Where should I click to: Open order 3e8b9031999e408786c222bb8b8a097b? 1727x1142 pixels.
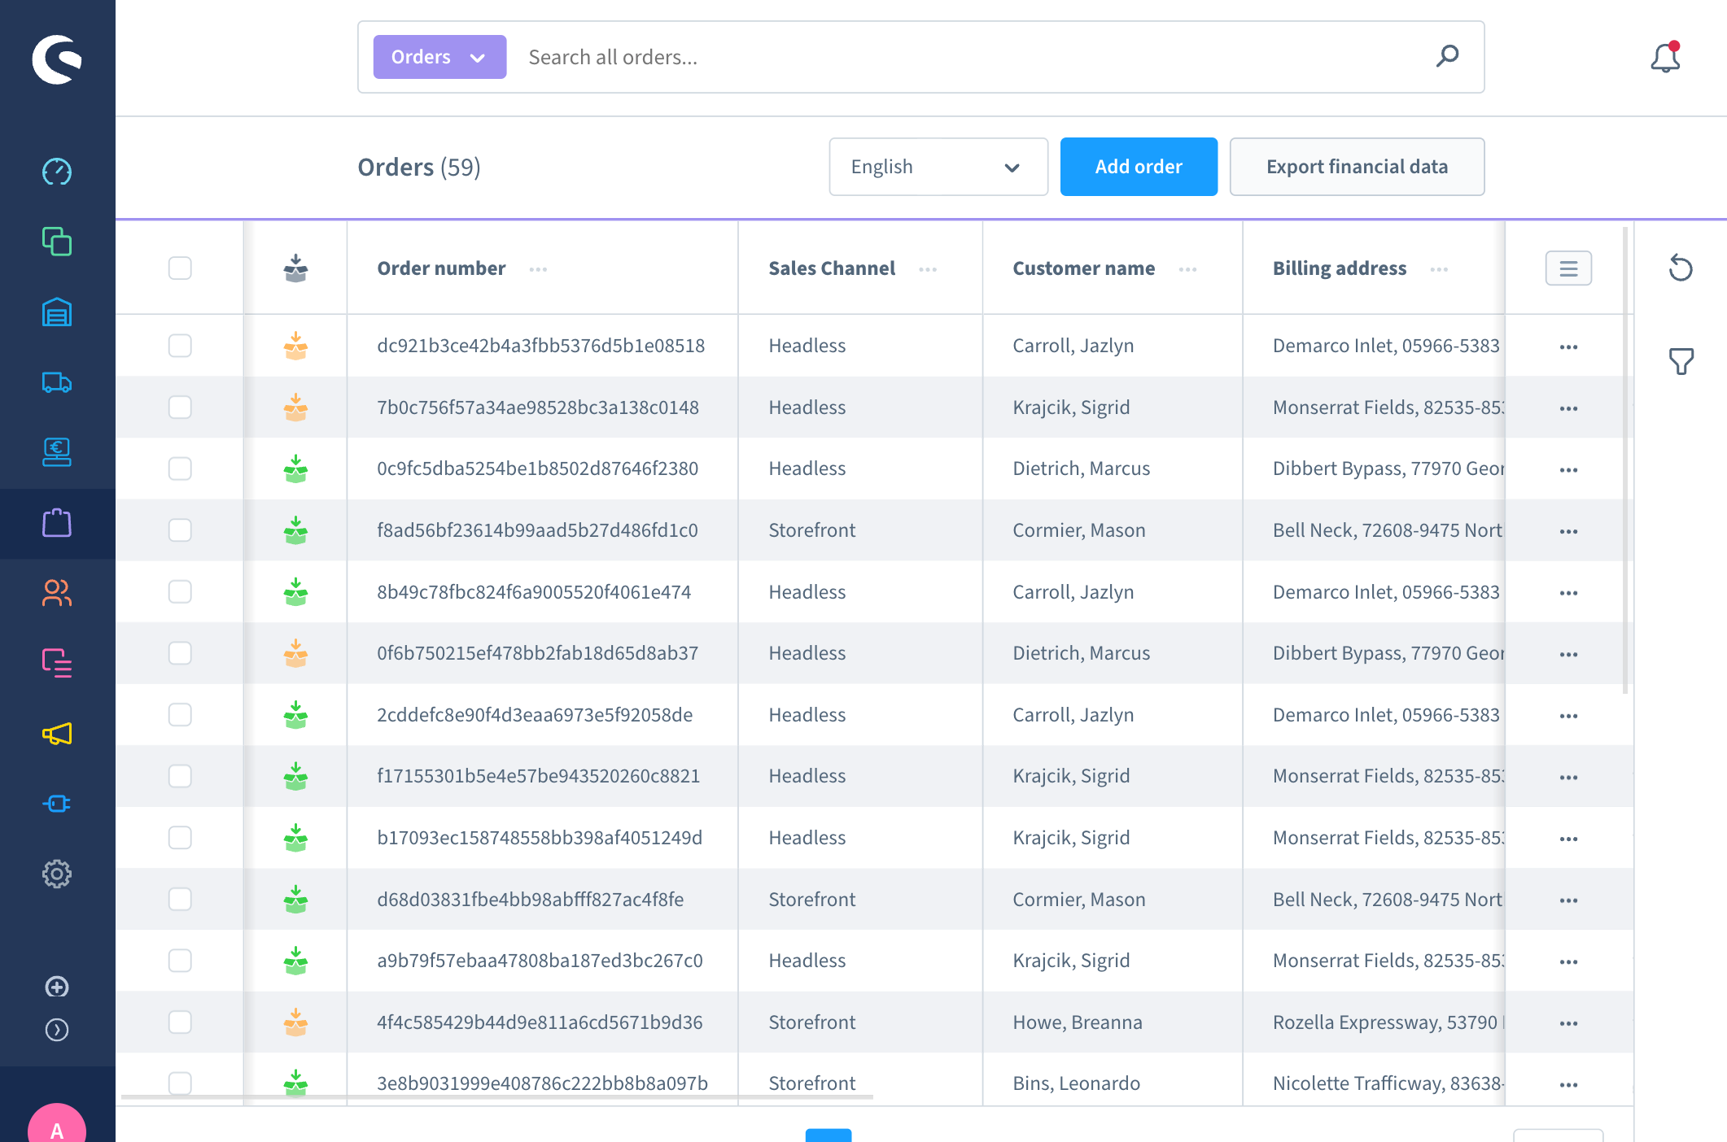(x=542, y=1083)
